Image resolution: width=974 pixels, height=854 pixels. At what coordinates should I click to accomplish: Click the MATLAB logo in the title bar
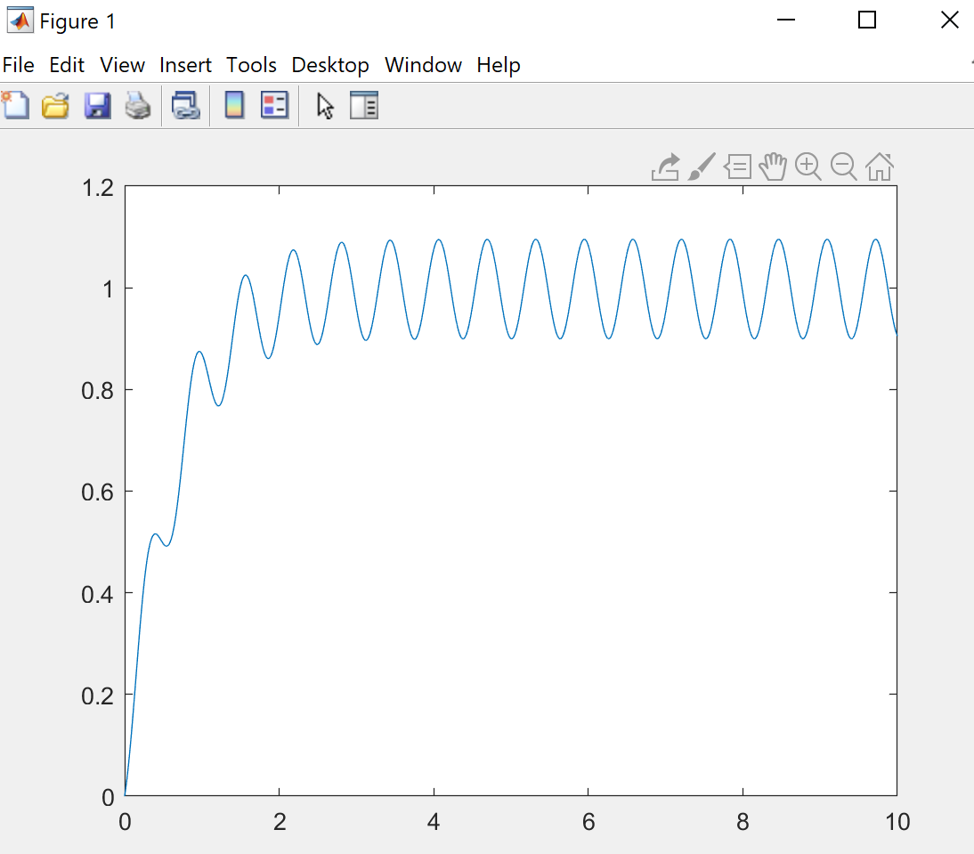tap(20, 20)
